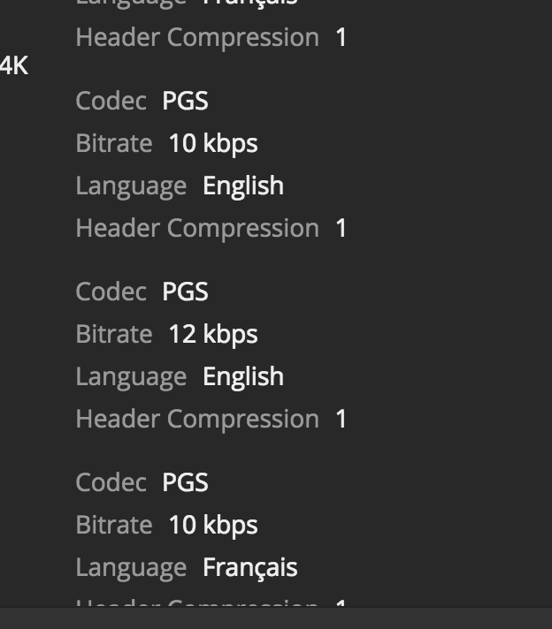Click Language label directly below 12 kbps row
The width and height of the screenshot is (552, 629).
pos(131,377)
